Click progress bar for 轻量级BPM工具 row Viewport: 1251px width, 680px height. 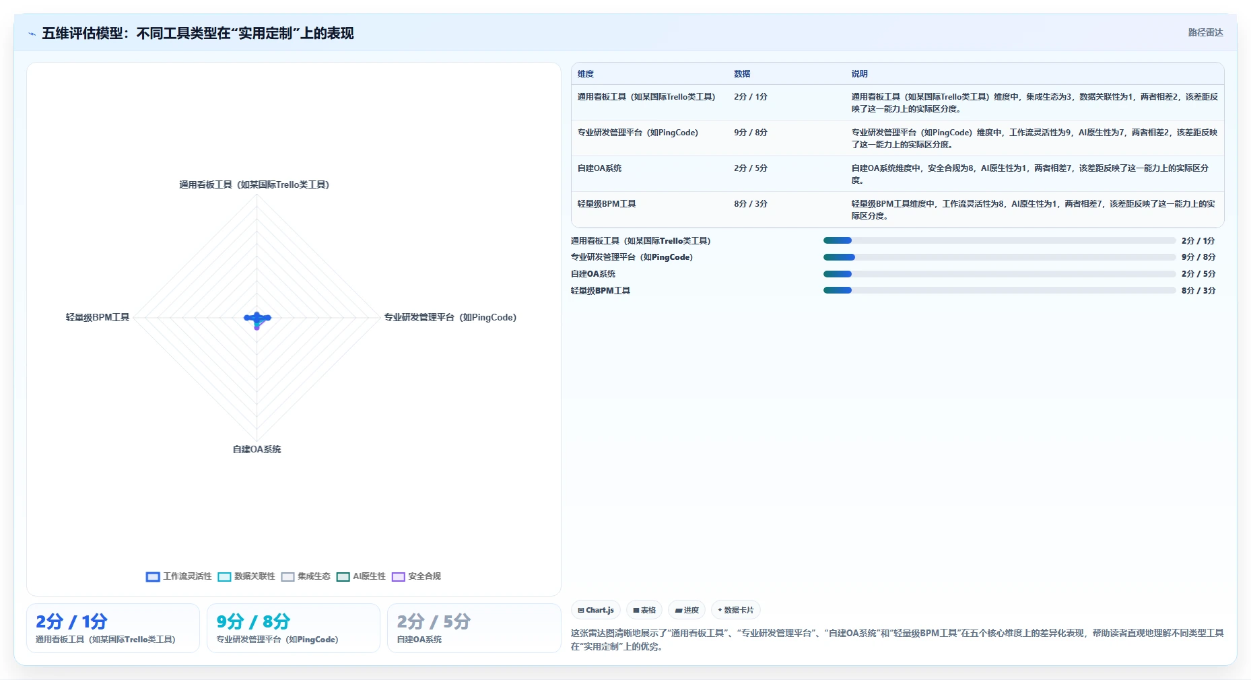coord(999,290)
